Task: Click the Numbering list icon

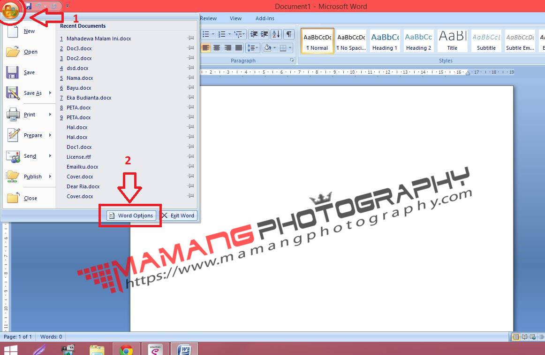Action: pos(222,34)
